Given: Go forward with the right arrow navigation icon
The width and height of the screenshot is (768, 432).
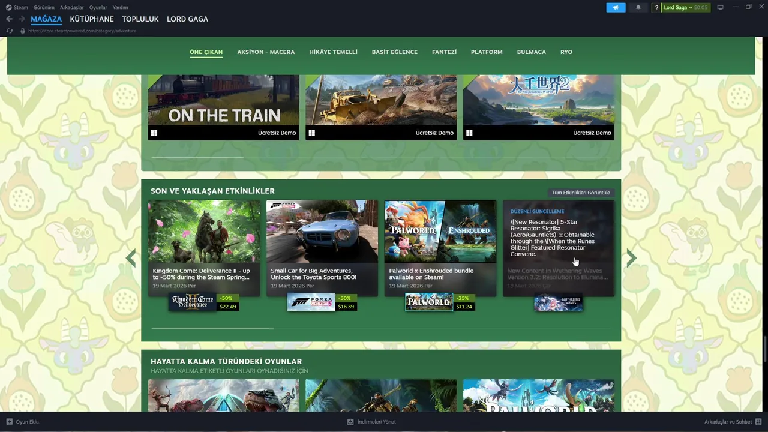Looking at the screenshot, I should [22, 19].
